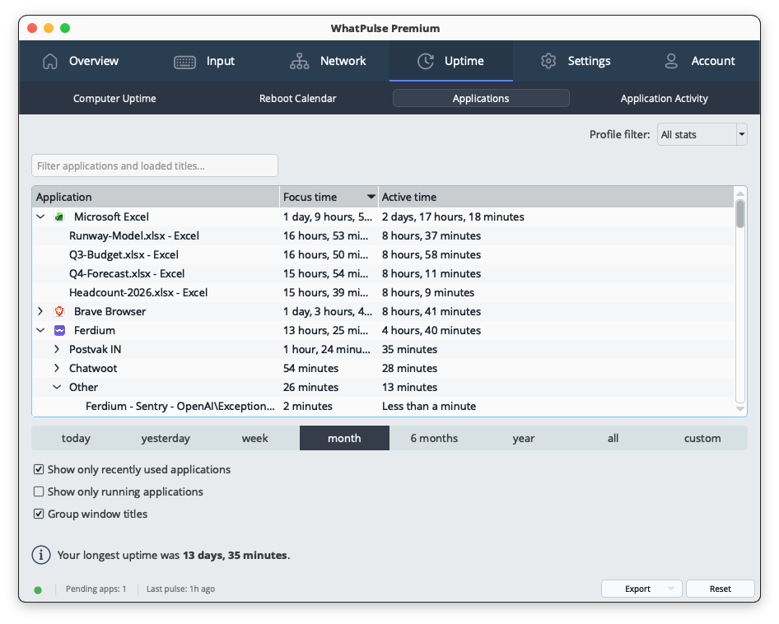Click the Pending apps: 1 status text
This screenshot has height=624, width=779.
point(96,589)
